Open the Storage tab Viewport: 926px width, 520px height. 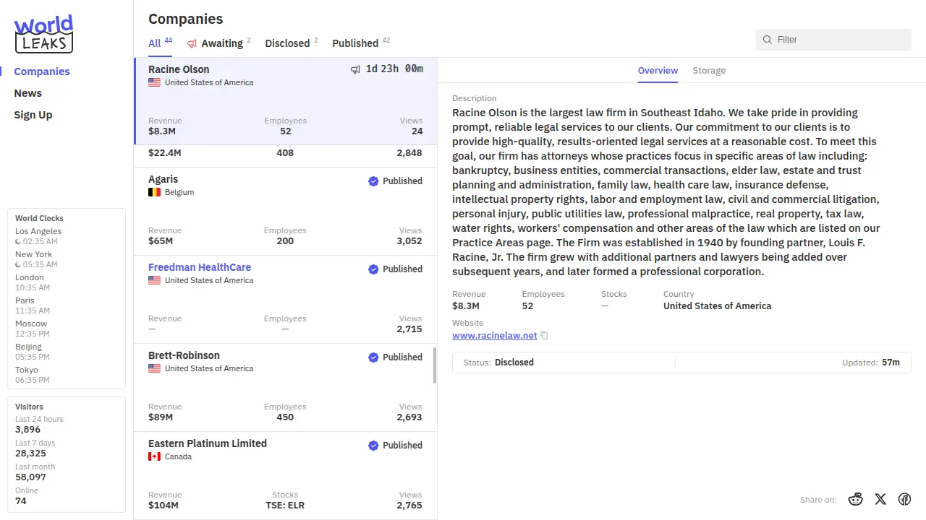point(708,71)
